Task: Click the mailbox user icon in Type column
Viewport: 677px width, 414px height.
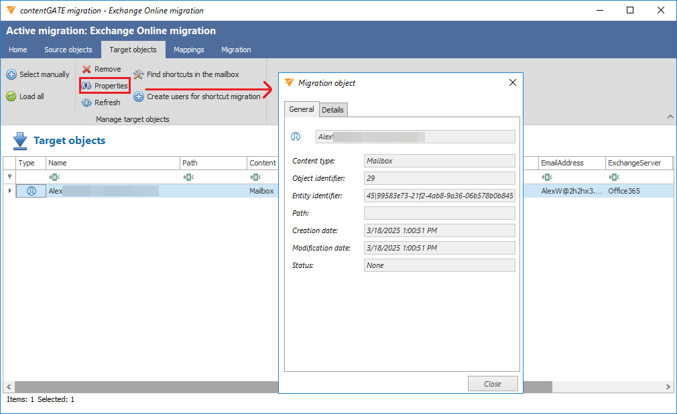Action: [x=32, y=191]
